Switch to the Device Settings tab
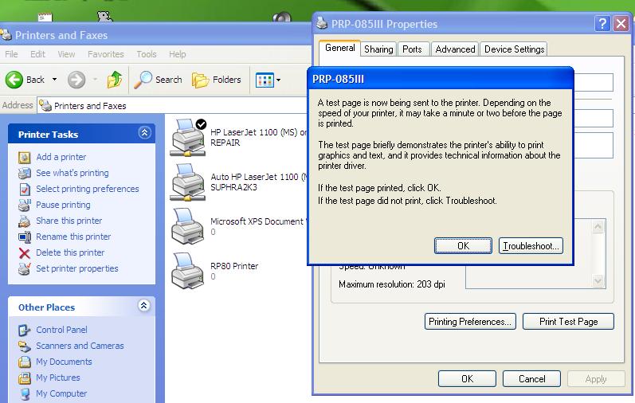 pyautogui.click(x=514, y=49)
